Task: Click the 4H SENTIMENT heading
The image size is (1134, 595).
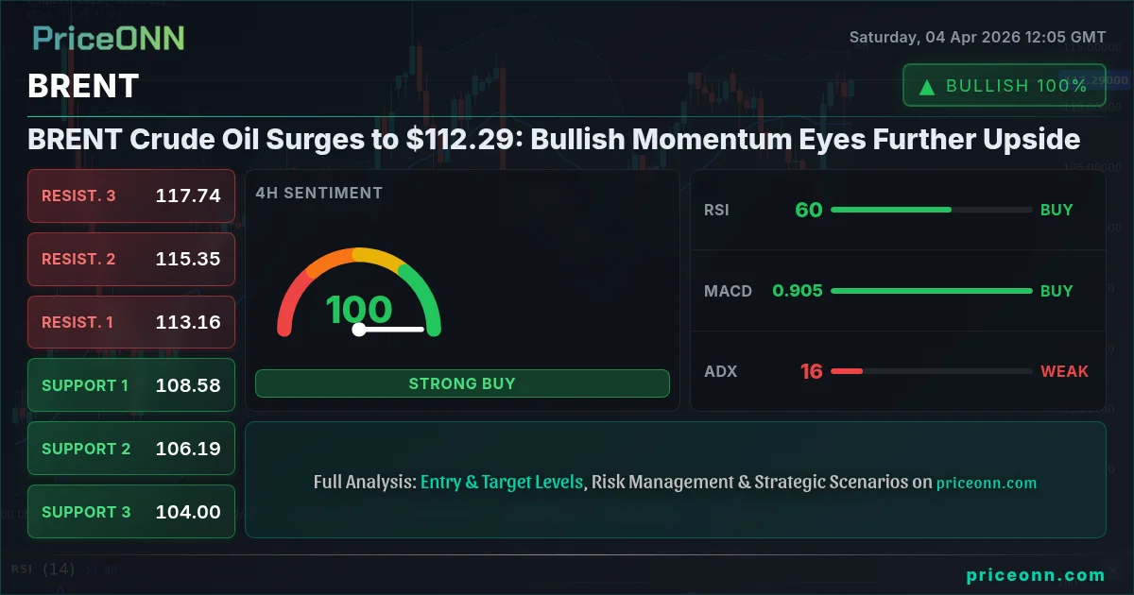Action: tap(319, 193)
